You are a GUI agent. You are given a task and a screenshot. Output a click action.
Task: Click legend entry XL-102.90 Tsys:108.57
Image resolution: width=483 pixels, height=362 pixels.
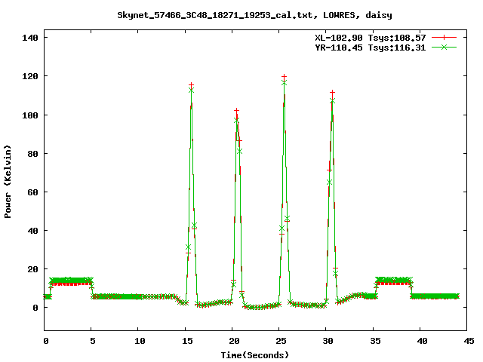tap(371, 38)
